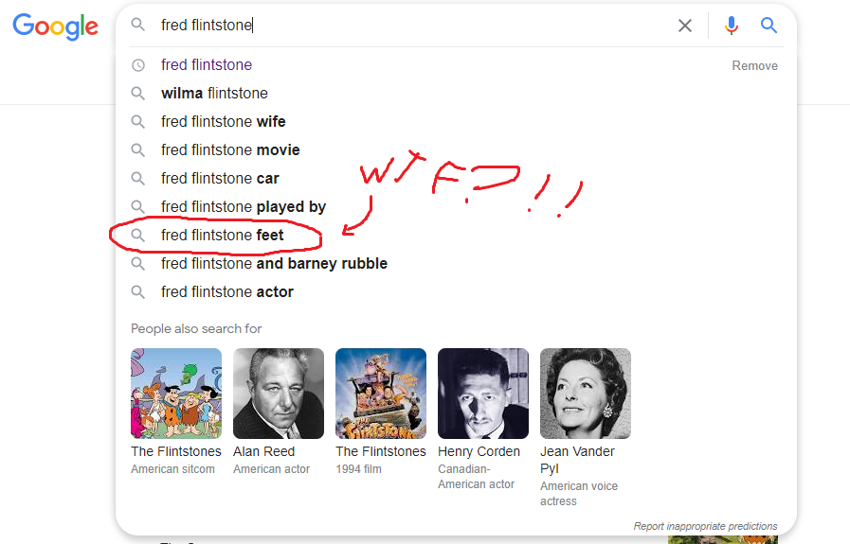Viewport: 850px width, 544px height.
Task: Open The Flintstones 1994 film poster thumbnail
Action: [x=381, y=394]
